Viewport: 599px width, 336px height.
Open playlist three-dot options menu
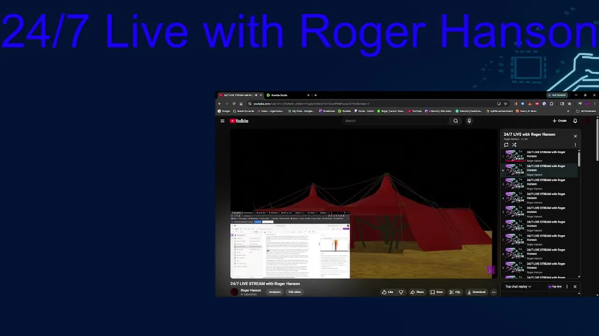pos(575,145)
